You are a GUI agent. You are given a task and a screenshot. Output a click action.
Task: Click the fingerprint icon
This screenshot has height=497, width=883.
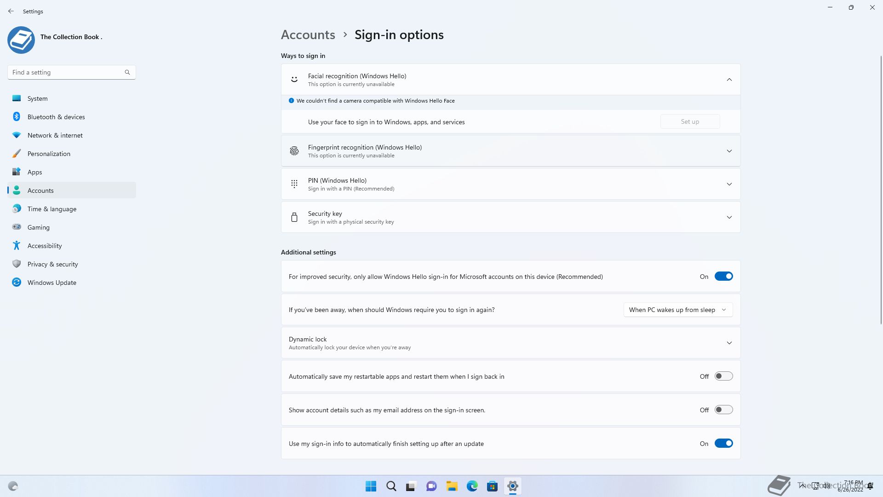click(294, 151)
